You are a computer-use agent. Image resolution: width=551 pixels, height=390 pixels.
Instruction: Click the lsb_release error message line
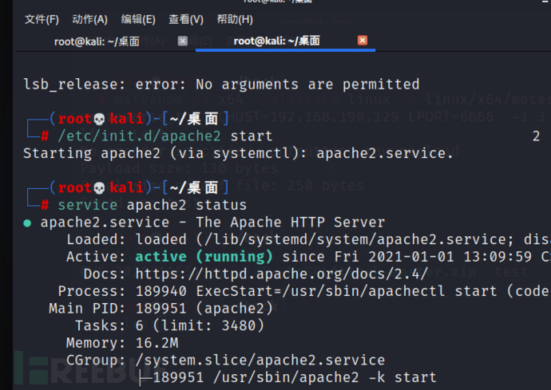click(x=221, y=84)
